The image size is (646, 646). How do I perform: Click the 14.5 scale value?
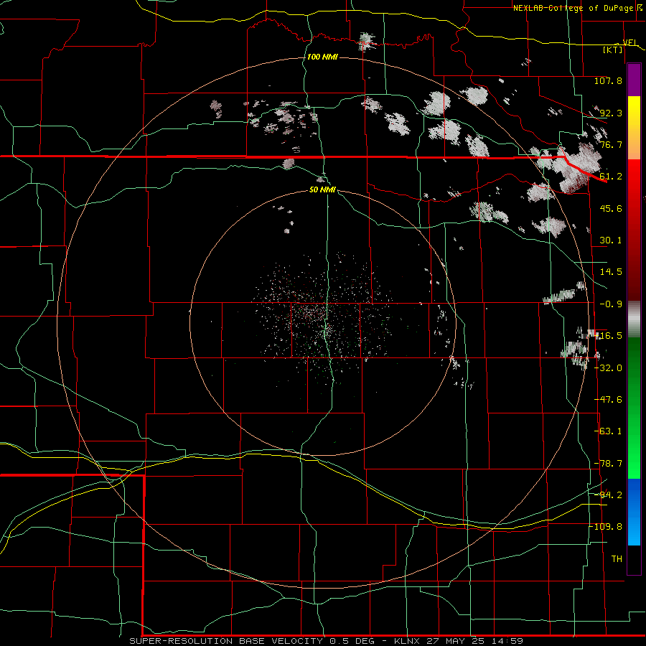(611, 272)
